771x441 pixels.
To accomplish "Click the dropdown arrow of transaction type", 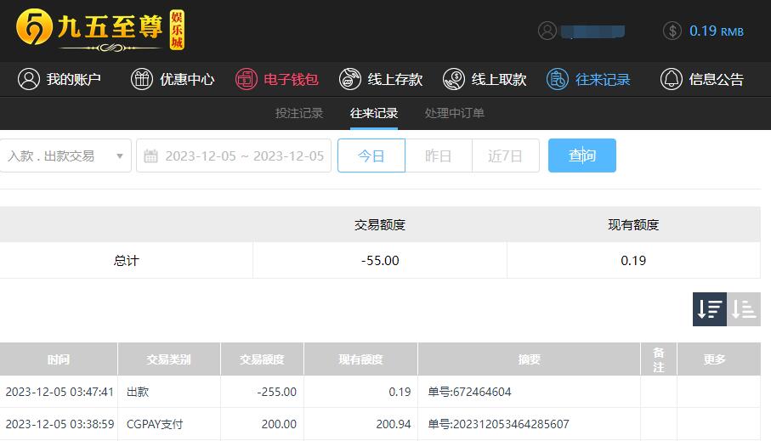I will 120,156.
